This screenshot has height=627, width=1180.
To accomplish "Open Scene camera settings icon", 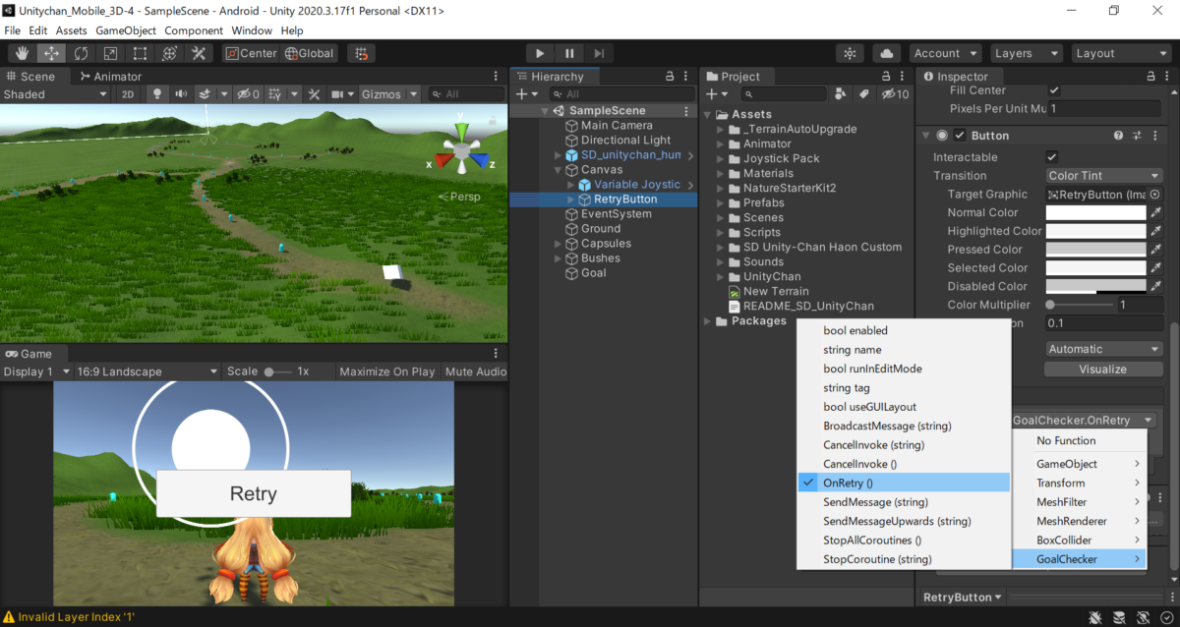I will click(x=336, y=94).
